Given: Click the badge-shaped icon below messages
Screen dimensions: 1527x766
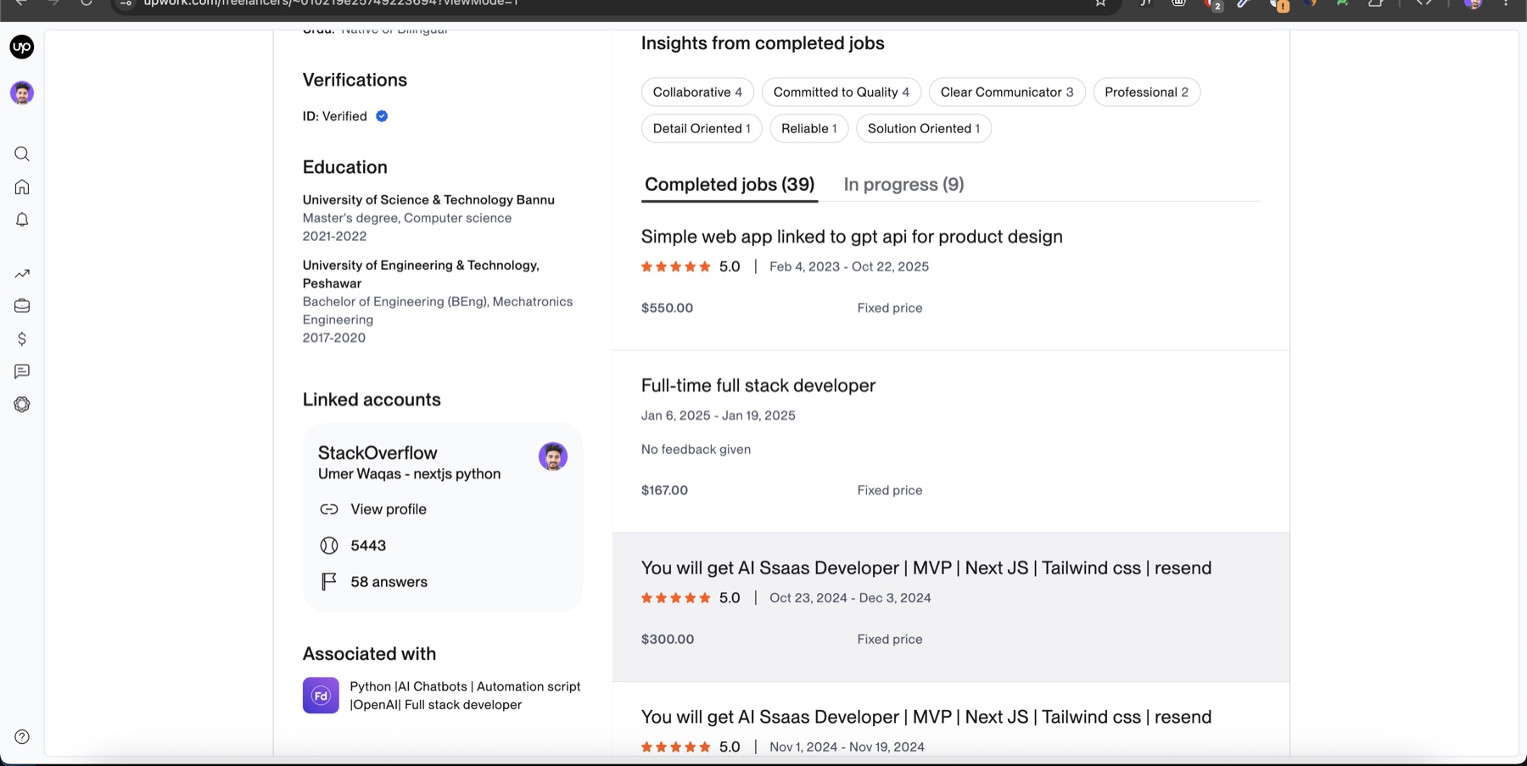Looking at the screenshot, I should click(22, 405).
